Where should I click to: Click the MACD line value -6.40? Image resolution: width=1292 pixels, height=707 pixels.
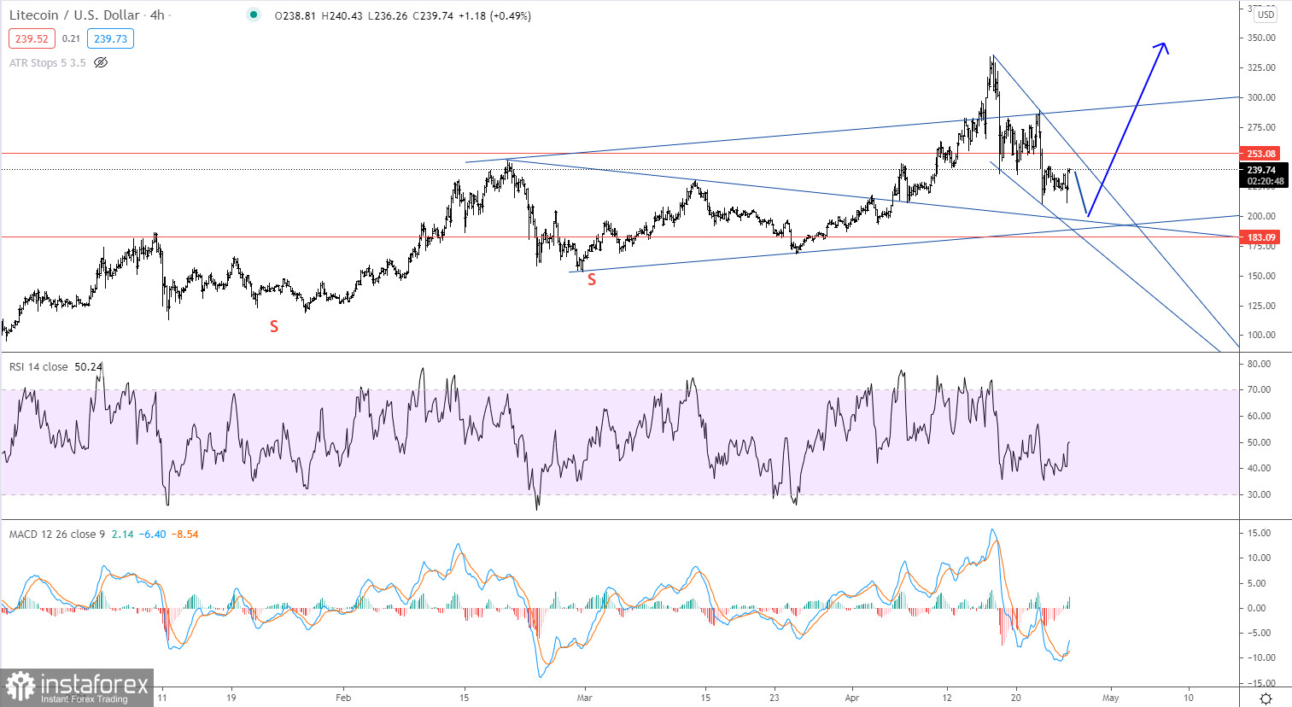coord(153,534)
